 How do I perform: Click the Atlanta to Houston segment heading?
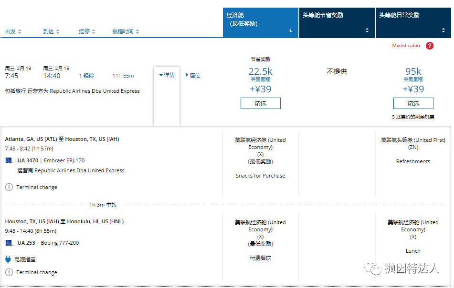point(62,139)
